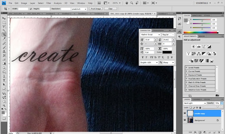
Task: Select the Pen tool
Action: pos(4,76)
